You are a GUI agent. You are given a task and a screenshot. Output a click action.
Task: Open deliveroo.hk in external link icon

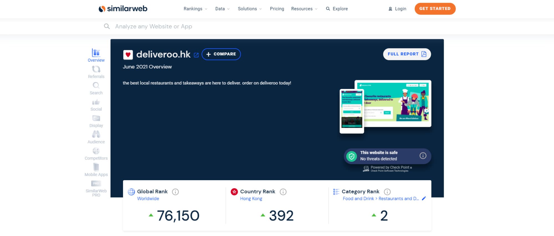pos(196,55)
